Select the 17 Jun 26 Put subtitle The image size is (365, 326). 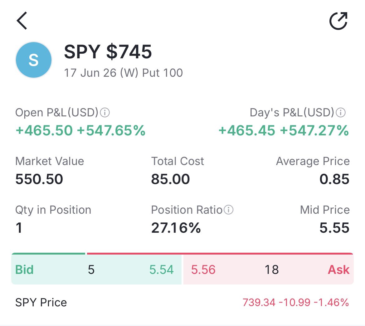coord(123,73)
